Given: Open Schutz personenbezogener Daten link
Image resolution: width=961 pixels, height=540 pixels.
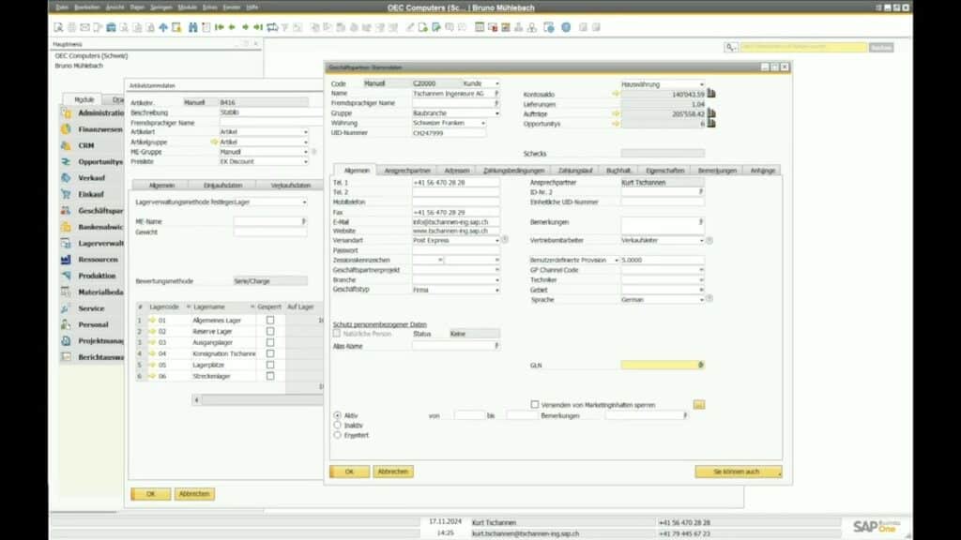Looking at the screenshot, I should click(379, 324).
